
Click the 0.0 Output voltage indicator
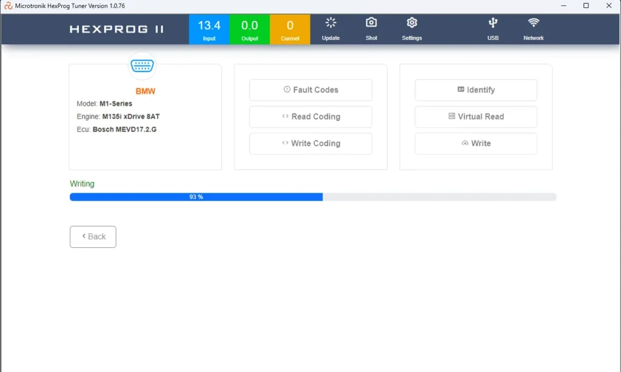click(249, 28)
